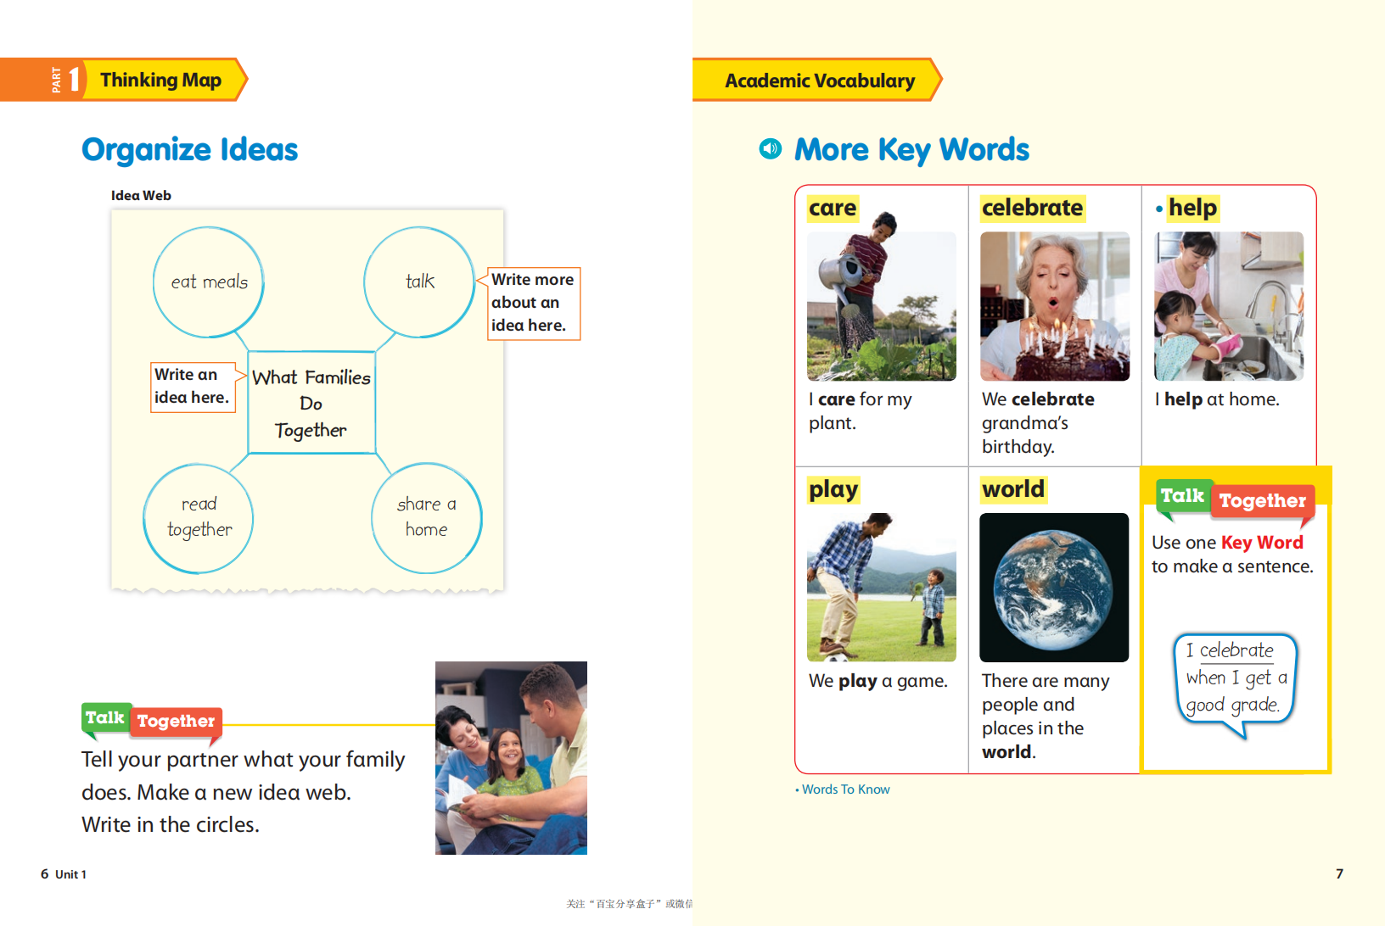The image size is (1385, 926).
Task: Select the 'eat meals' circle
Action: click(x=209, y=282)
